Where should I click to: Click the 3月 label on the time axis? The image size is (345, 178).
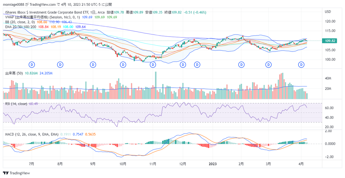pyautogui.click(x=268, y=164)
